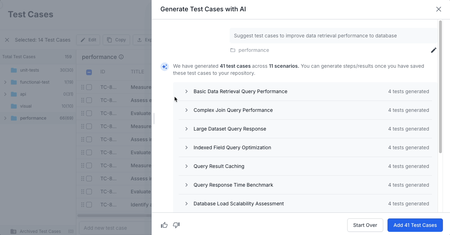Click the X to clear selection
The height and width of the screenshot is (235, 450).
coord(7,40)
